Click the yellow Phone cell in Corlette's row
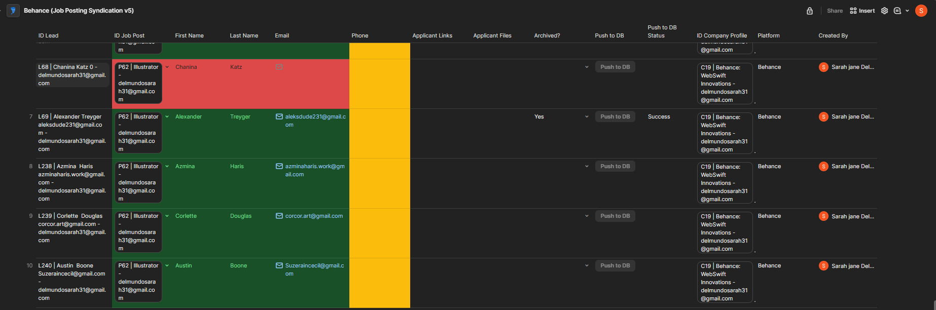Image resolution: width=936 pixels, height=310 pixels. pyautogui.click(x=379, y=233)
